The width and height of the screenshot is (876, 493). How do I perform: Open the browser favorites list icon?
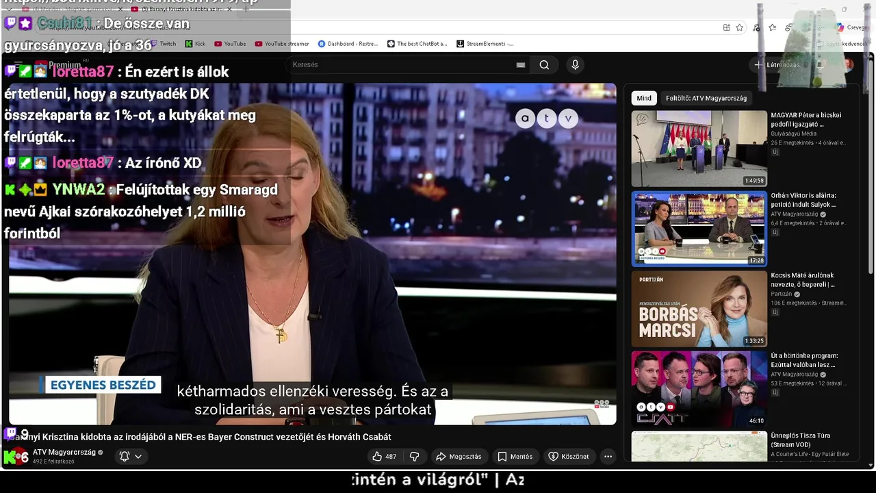tap(772, 27)
